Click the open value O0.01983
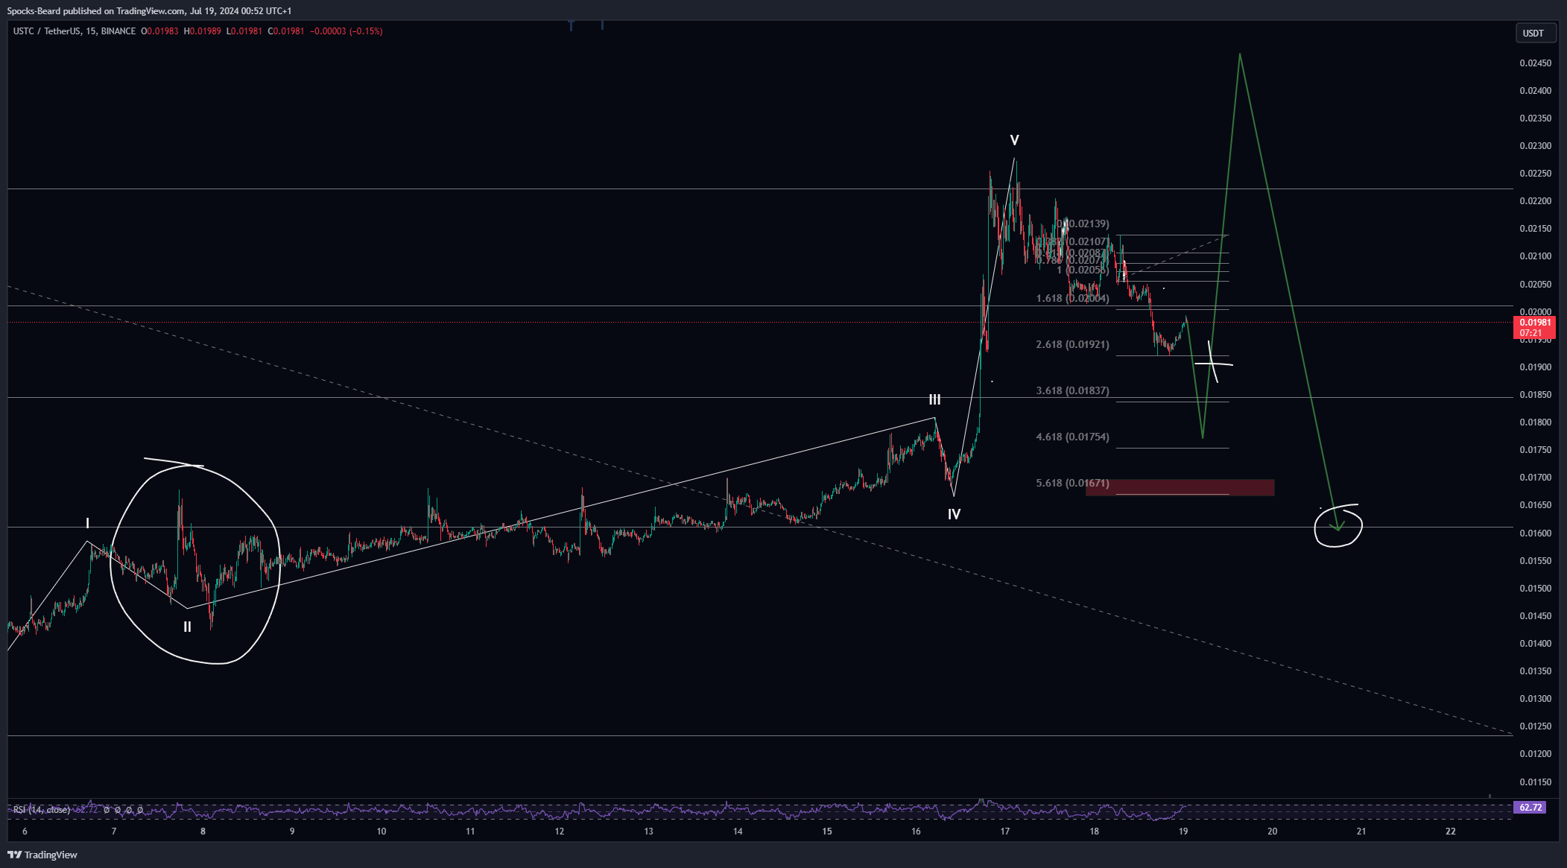1567x868 pixels. pos(159,31)
